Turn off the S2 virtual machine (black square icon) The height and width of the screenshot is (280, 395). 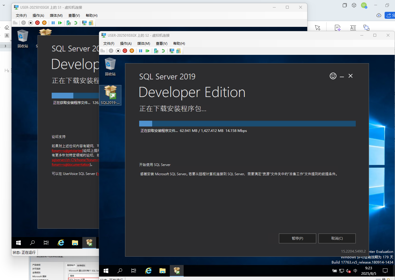(x=118, y=51)
